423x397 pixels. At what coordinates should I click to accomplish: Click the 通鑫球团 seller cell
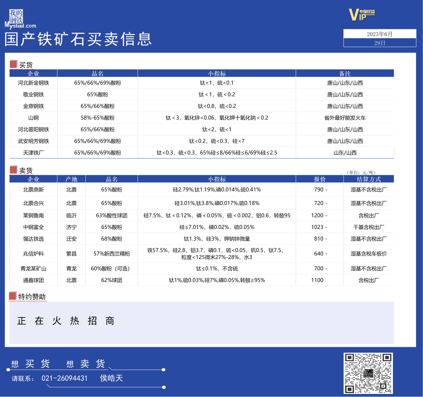coord(33,280)
